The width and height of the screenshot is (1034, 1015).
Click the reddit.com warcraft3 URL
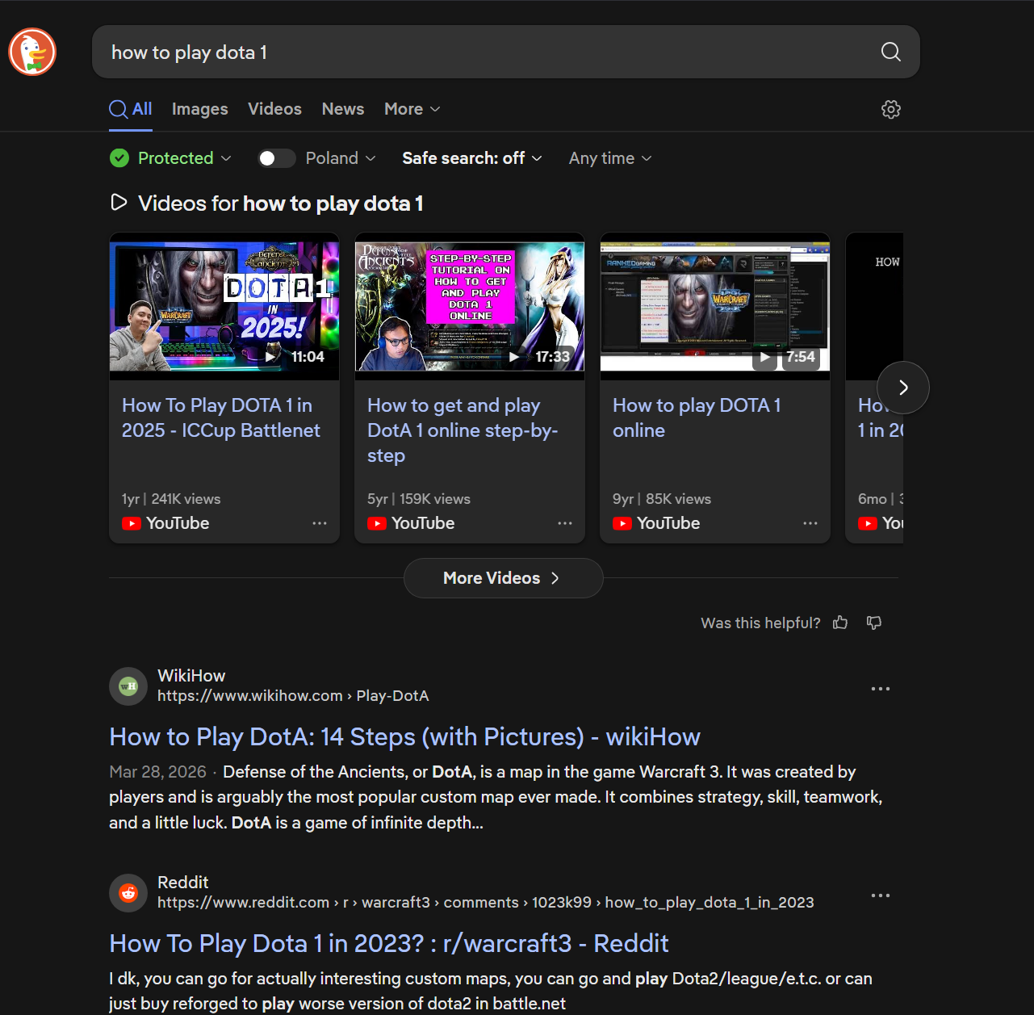coord(486,903)
